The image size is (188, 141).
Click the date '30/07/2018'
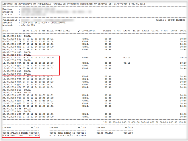(x=9, y=114)
